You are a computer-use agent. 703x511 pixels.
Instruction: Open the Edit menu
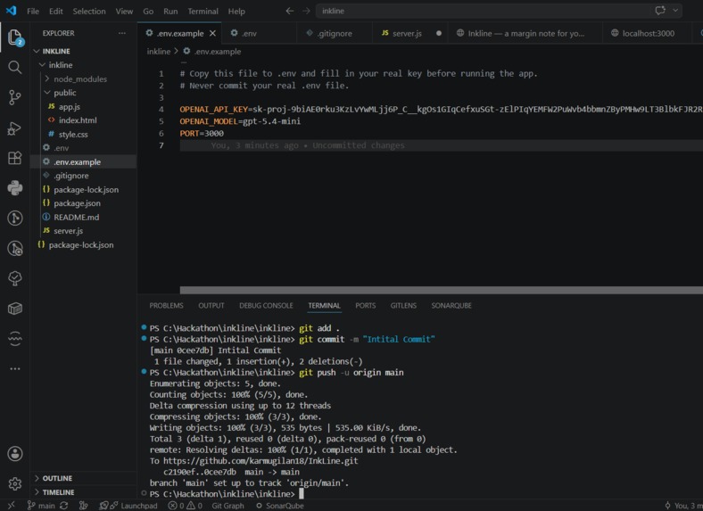coord(55,12)
